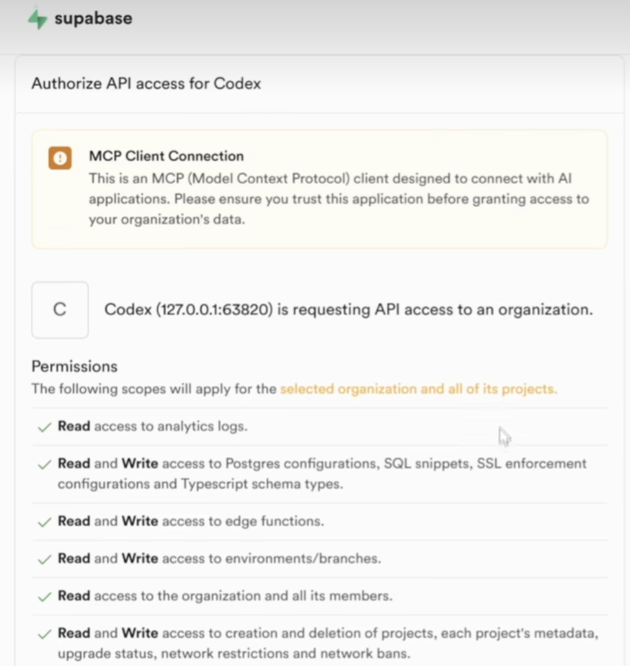
Task: Click the Supabase lightning bolt logo
Action: (x=38, y=19)
